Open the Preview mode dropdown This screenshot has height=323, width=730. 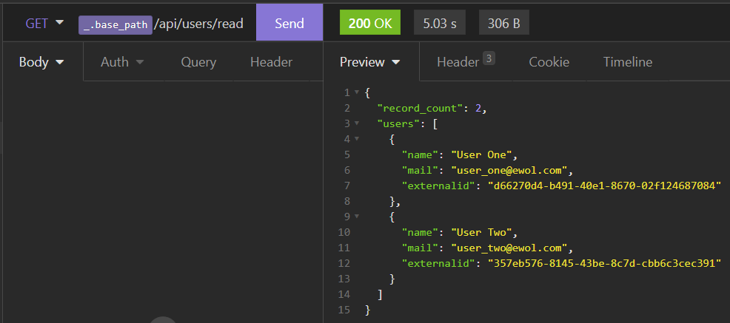[x=371, y=62]
